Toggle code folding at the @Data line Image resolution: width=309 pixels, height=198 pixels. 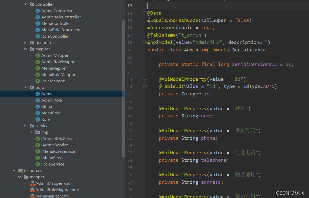pyautogui.click(x=145, y=13)
